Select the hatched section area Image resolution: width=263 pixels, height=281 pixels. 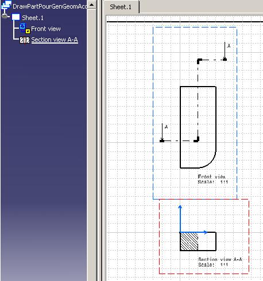point(189,241)
